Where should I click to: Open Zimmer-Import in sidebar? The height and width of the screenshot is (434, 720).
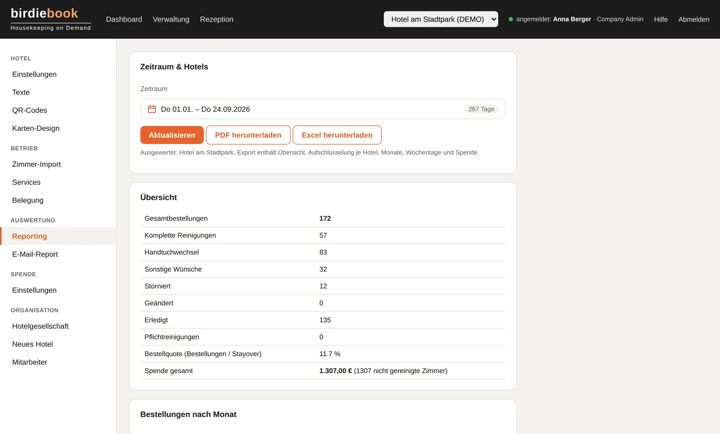coord(58,164)
